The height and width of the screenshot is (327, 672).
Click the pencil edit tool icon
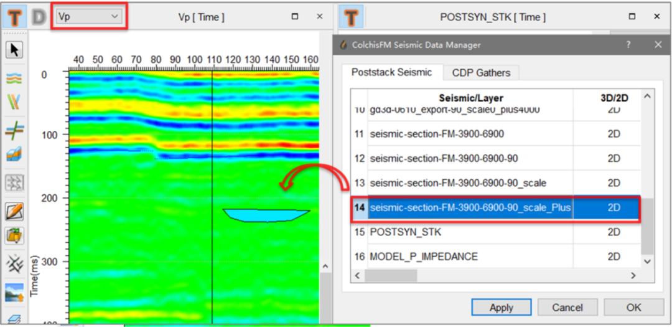pyautogui.click(x=14, y=212)
